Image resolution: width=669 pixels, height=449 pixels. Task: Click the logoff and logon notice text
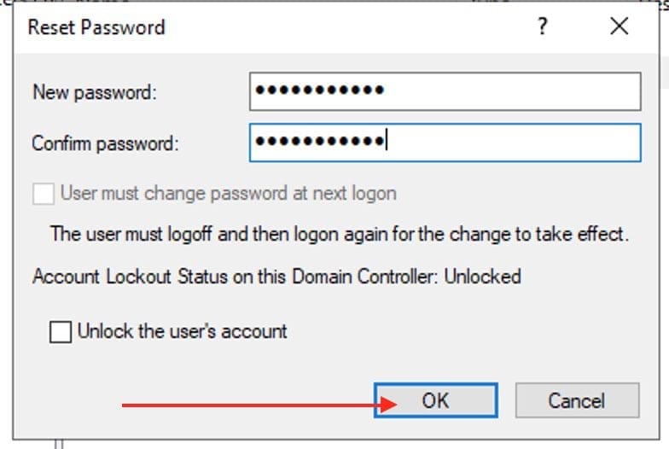(x=339, y=234)
